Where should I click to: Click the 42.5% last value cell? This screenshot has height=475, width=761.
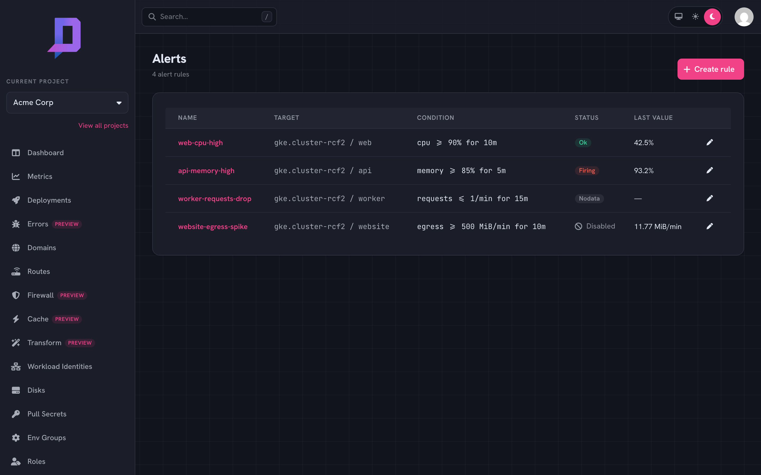pos(644,142)
